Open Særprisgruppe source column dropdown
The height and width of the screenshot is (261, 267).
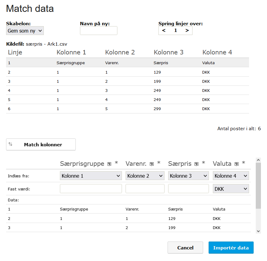(x=91, y=176)
